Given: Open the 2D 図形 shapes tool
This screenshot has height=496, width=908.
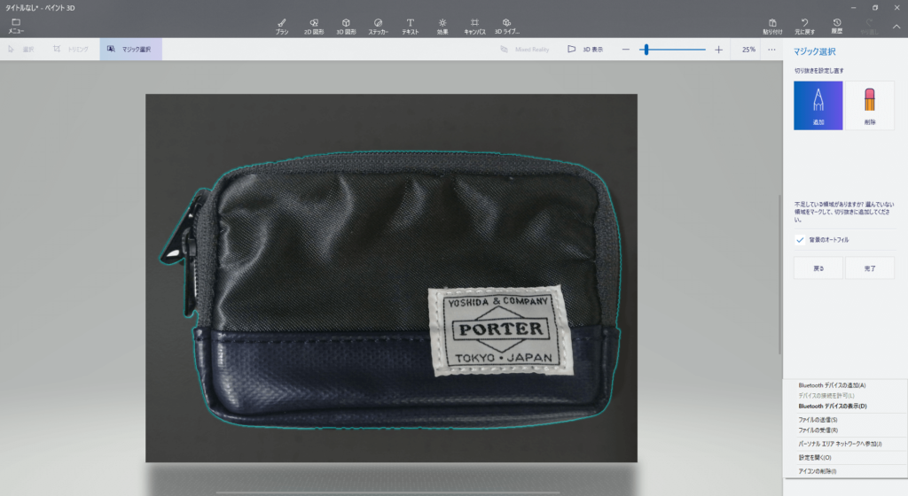Looking at the screenshot, I should click(x=314, y=27).
